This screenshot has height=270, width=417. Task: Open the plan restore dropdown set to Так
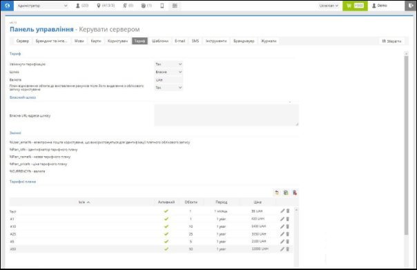(x=168, y=88)
